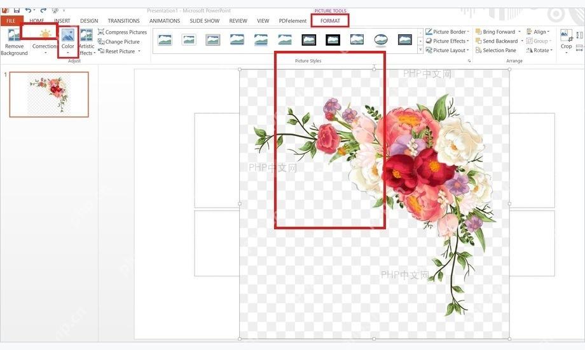
Task: Apply the eighth Thick Matte Black style
Action: [333, 39]
